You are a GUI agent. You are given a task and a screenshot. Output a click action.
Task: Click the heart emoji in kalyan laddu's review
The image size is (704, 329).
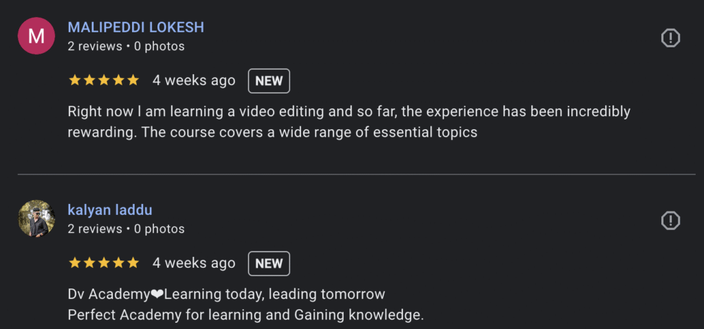157,295
